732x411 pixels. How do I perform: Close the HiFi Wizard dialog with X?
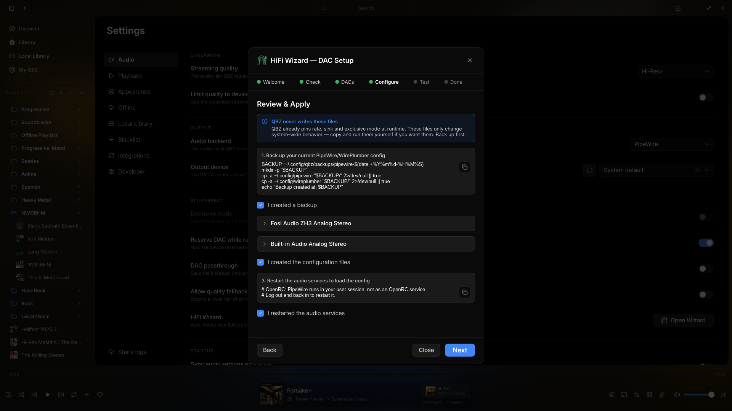(x=470, y=61)
